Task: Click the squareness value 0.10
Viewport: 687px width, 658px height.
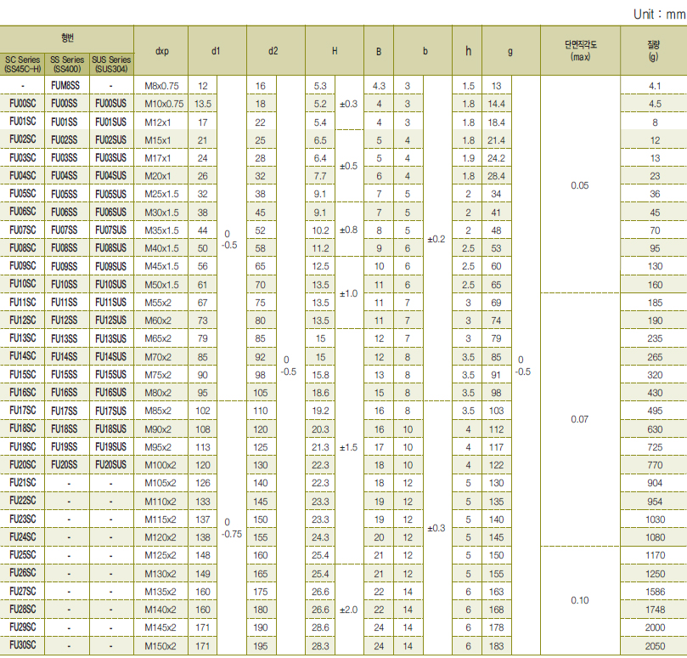Action: pyautogui.click(x=580, y=600)
